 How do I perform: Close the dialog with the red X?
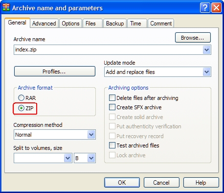click(x=216, y=8)
